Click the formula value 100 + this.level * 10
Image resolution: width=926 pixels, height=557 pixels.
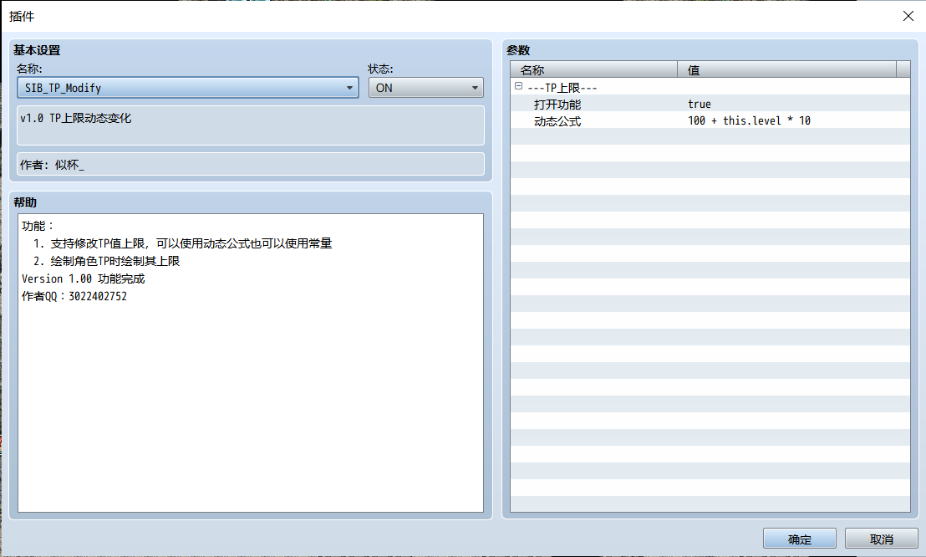click(749, 120)
